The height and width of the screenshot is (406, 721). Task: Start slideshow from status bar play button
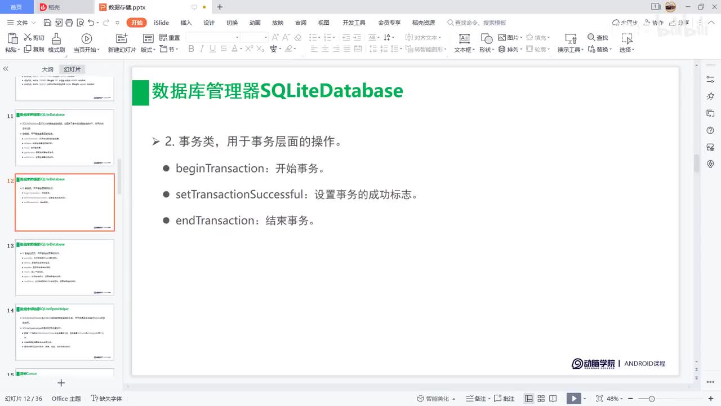pyautogui.click(x=573, y=399)
